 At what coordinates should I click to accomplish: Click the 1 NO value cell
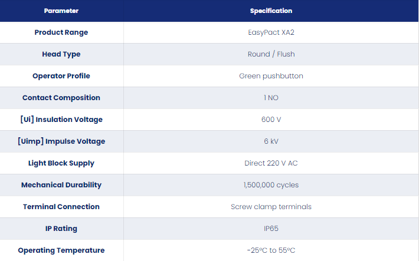[271, 98]
